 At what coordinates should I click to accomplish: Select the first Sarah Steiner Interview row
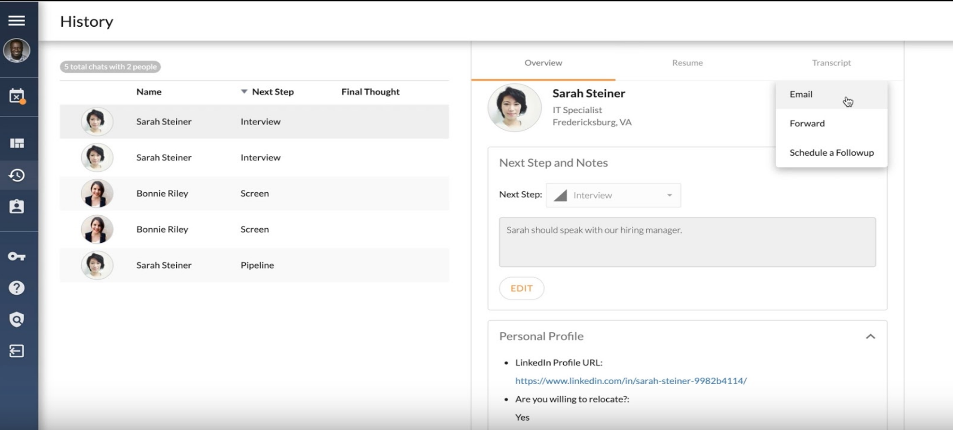tap(254, 122)
